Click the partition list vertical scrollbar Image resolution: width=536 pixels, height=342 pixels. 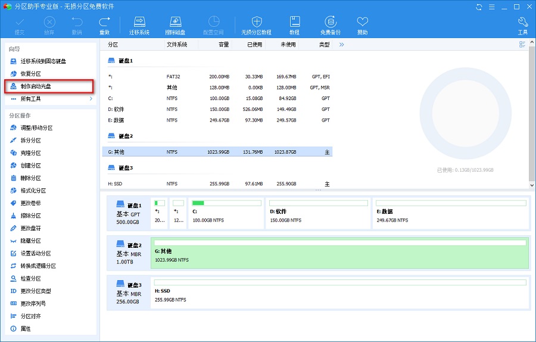531,113
